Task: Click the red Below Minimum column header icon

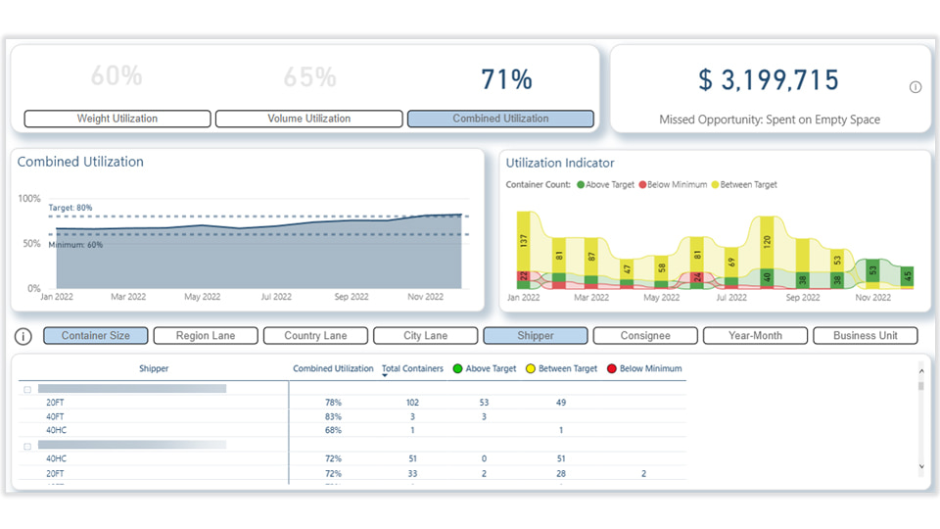Action: tap(611, 369)
